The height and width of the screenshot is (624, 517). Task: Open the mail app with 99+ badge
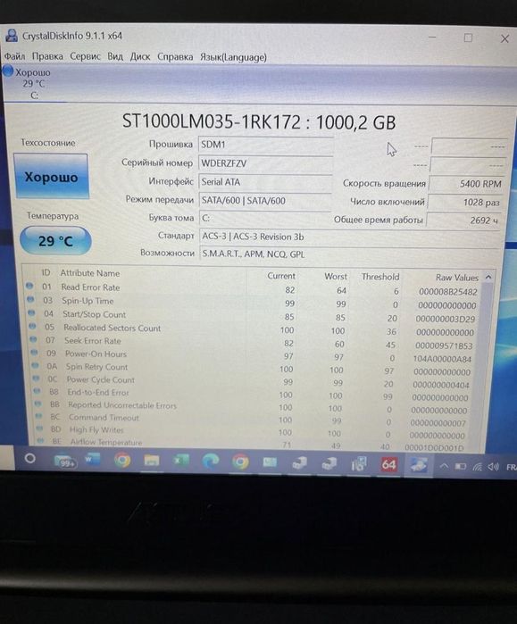64,461
